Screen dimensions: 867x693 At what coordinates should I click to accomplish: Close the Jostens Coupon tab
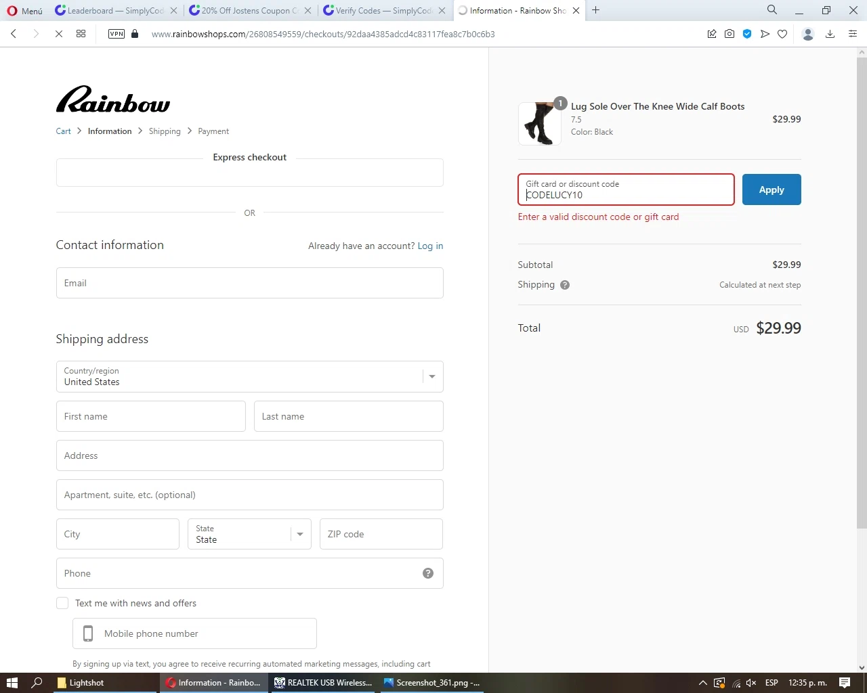308,11
